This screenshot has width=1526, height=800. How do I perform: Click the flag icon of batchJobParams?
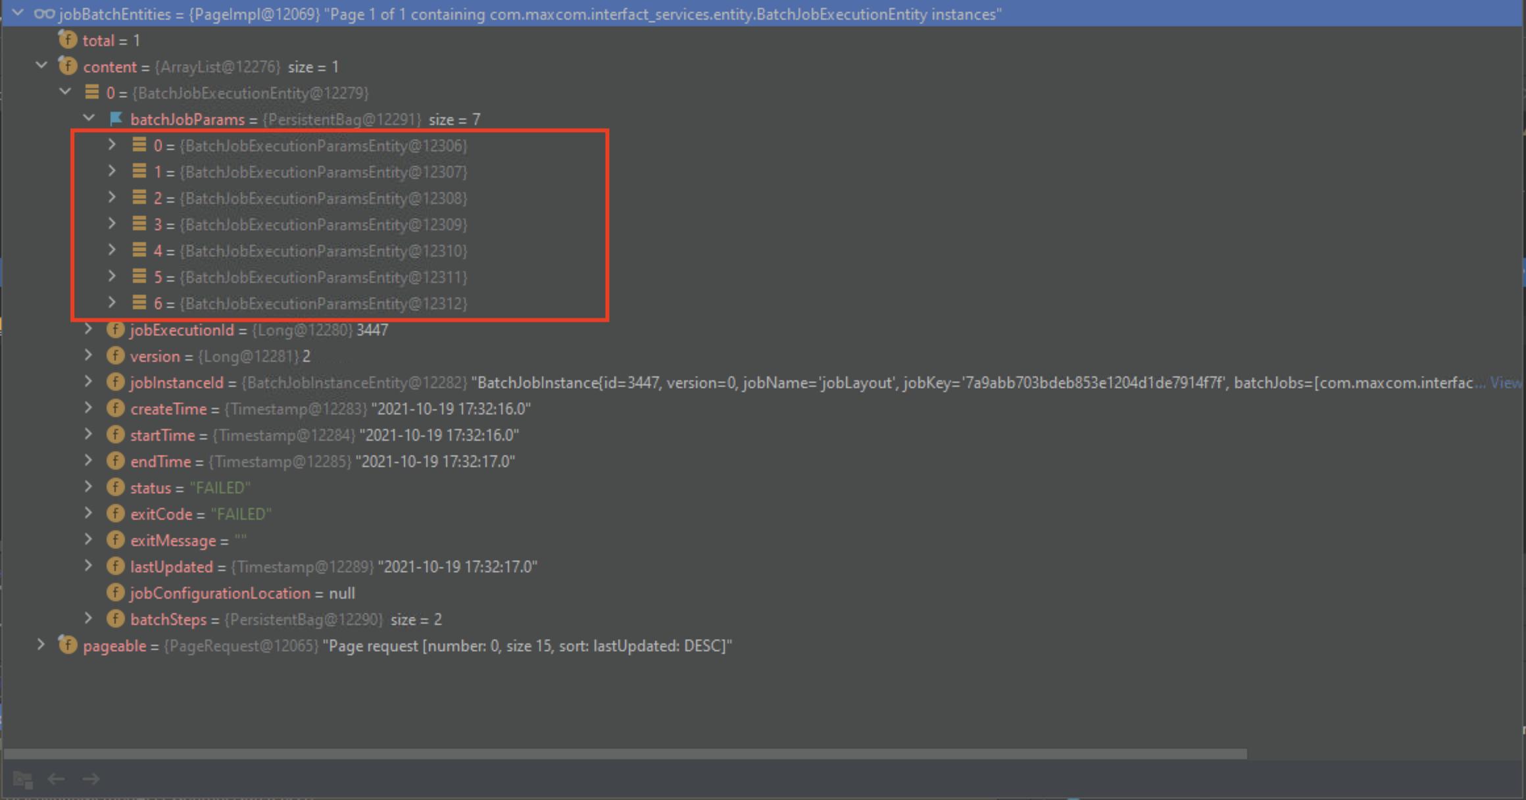tap(116, 118)
